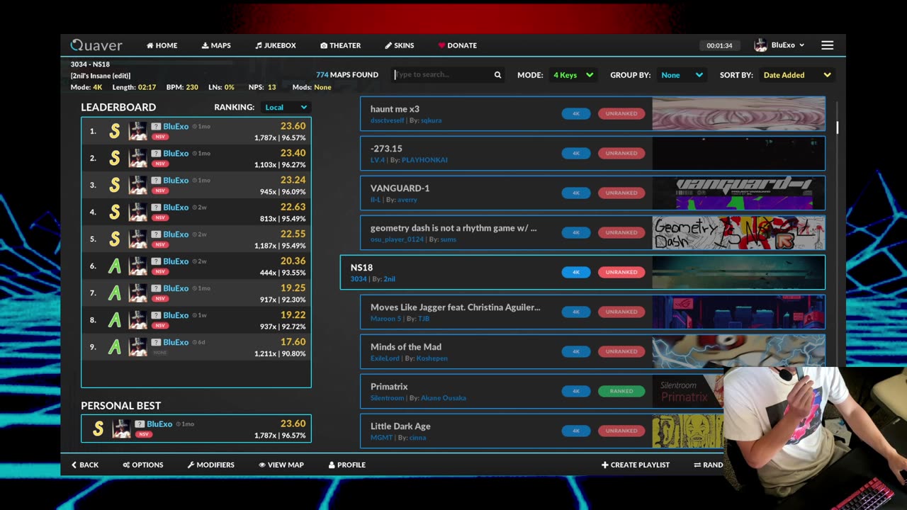Screen dimensions: 907x510
Task: Click BluExo's avatar in the top bar
Action: coord(760,45)
